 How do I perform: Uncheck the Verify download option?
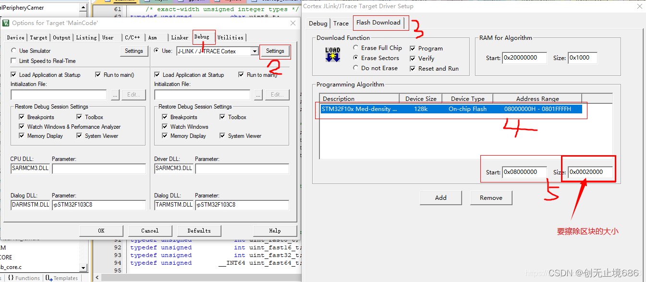click(412, 58)
